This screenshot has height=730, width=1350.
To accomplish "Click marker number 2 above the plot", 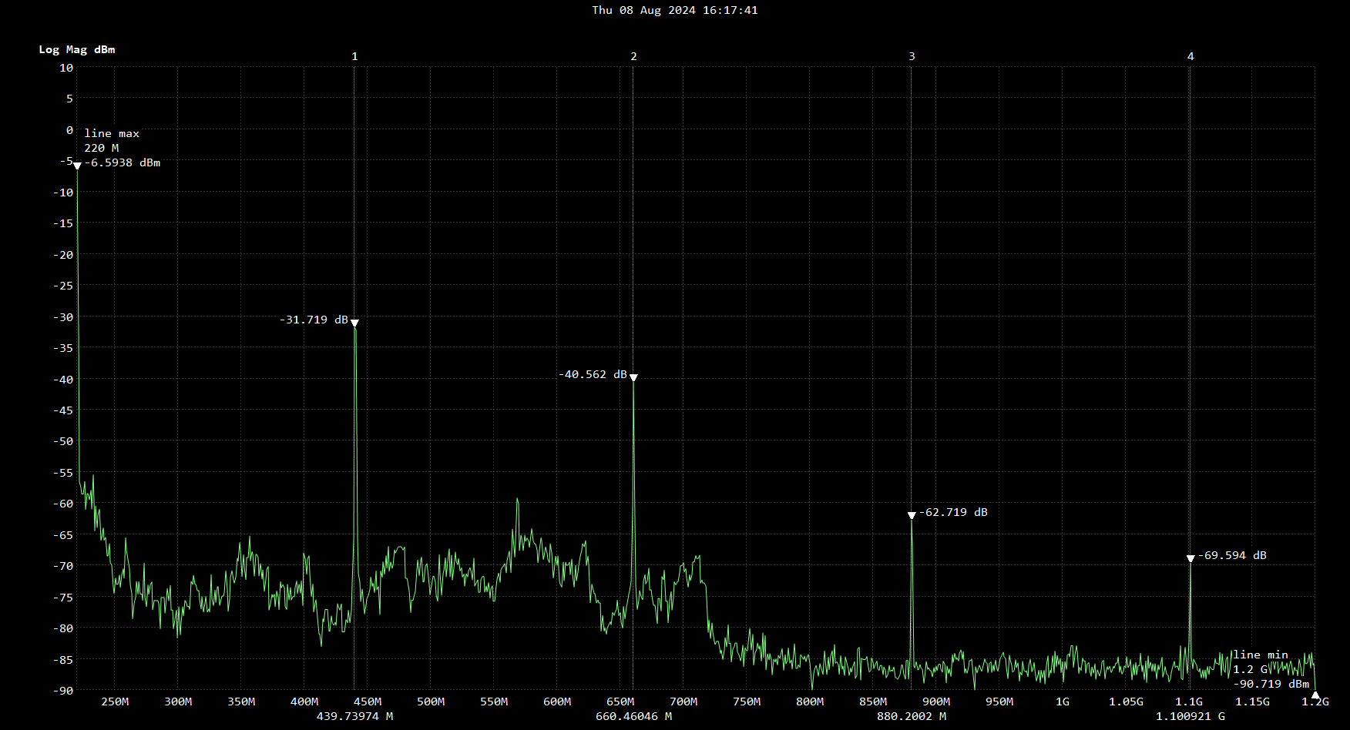I will click(633, 56).
